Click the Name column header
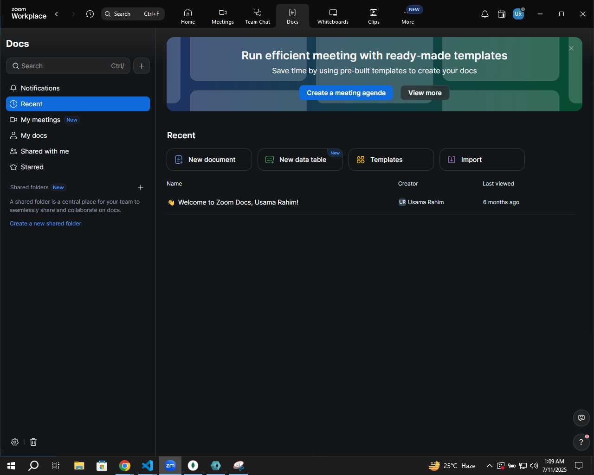594x475 pixels. point(174,184)
